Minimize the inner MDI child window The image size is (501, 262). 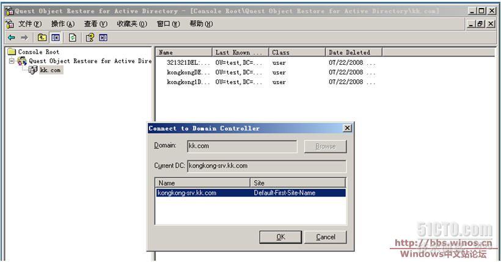(x=471, y=24)
